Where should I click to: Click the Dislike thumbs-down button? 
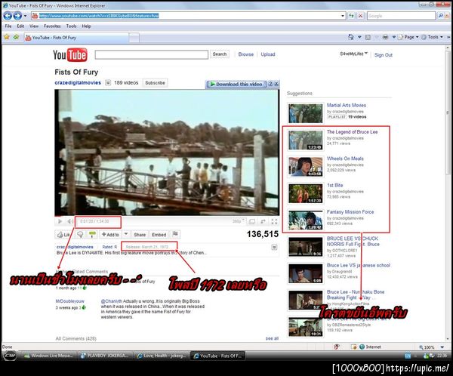click(x=80, y=234)
